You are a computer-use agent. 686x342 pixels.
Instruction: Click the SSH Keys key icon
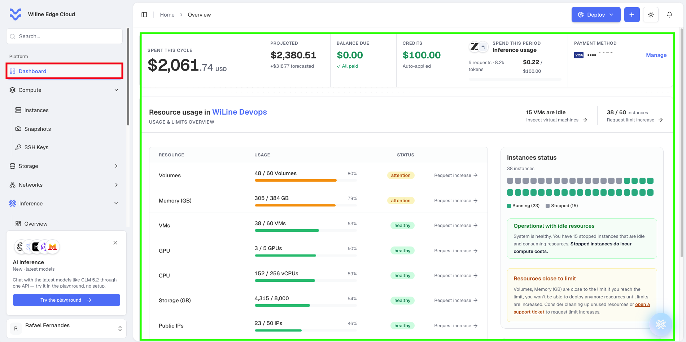(18, 147)
